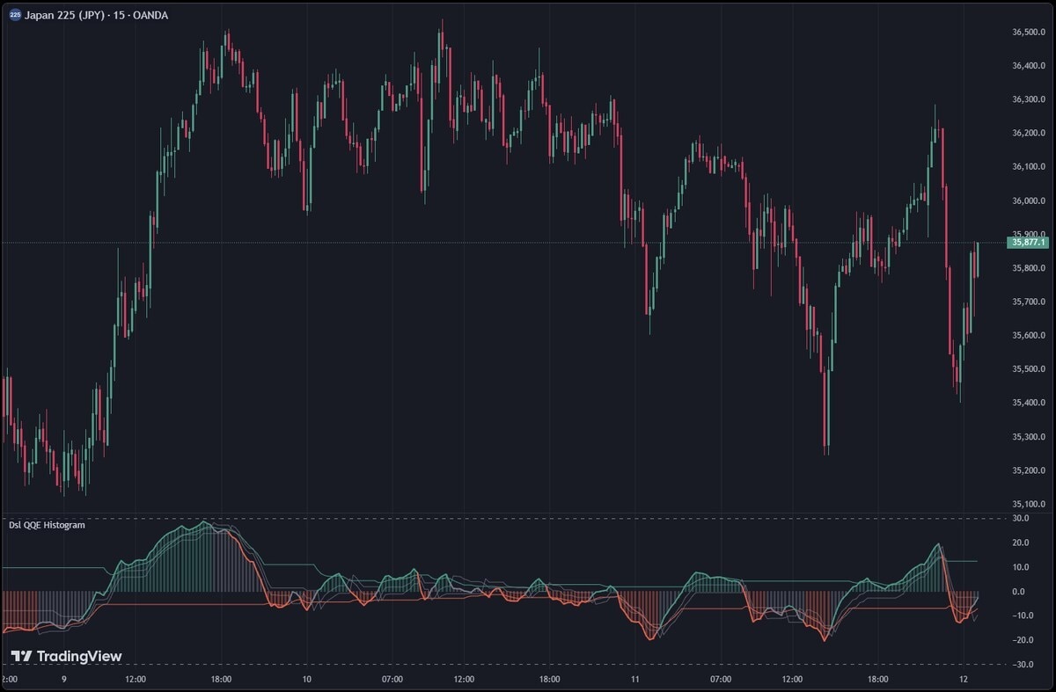Click the 0.0 indicator scale value
Screen dimensions: 1056x692
(1017, 592)
